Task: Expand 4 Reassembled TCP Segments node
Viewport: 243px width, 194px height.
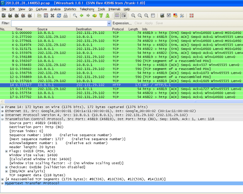Action: coord(2,179)
